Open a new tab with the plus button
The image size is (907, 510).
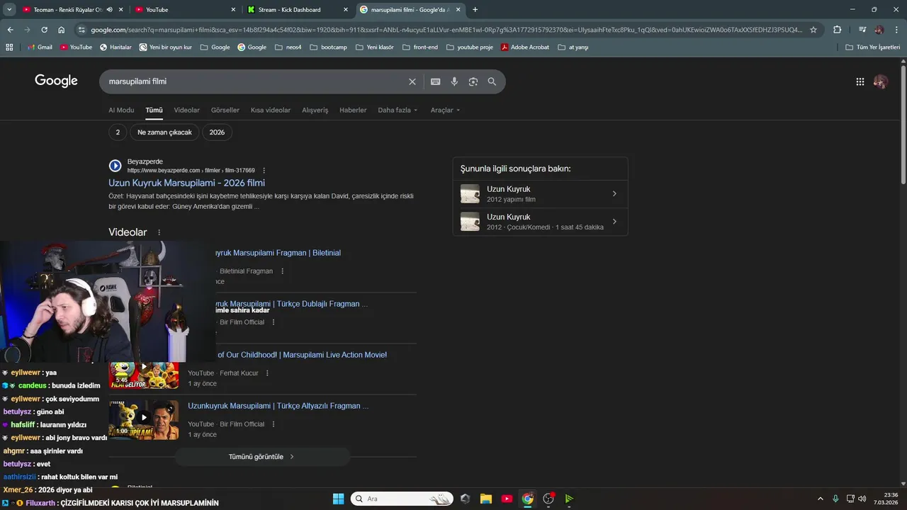pos(475,10)
